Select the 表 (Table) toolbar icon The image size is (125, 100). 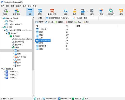[30, 12]
